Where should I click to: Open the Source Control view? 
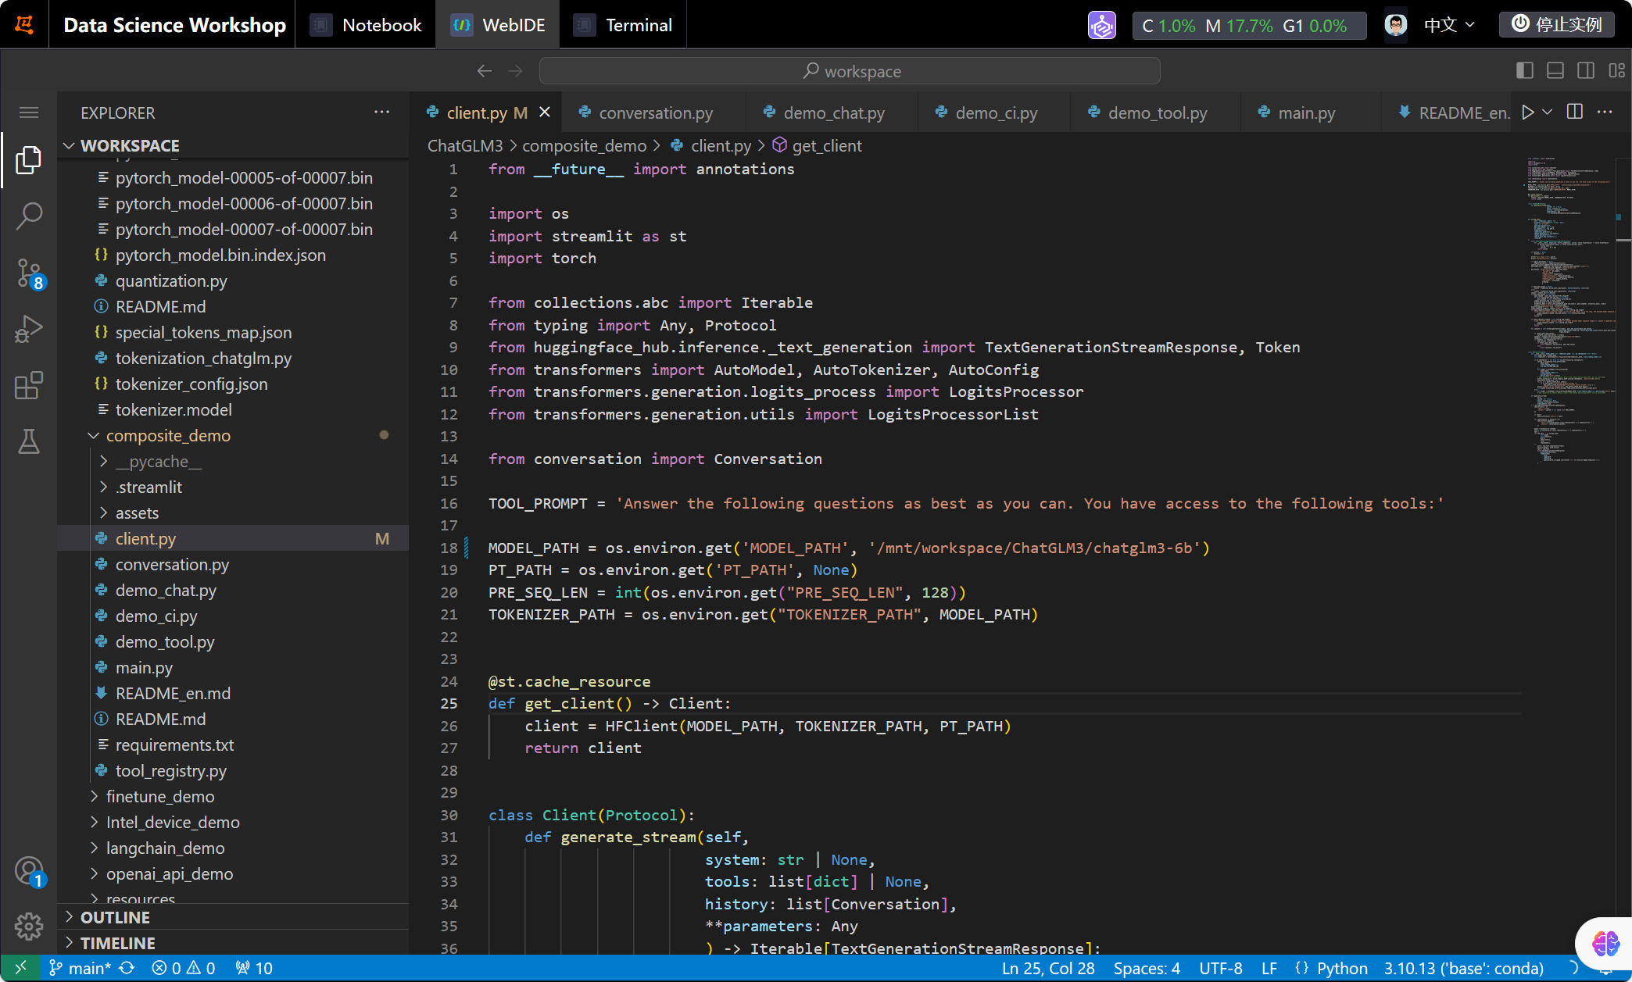tap(29, 273)
